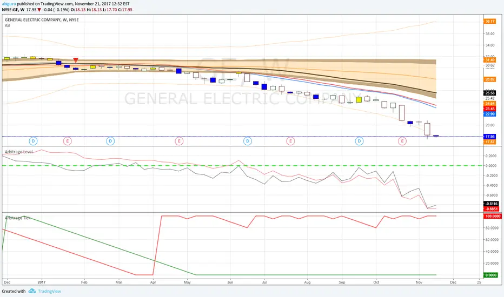Click the green 0.0000 Arbitrage Tick value
This screenshot has height=297, width=504.
click(x=491, y=275)
